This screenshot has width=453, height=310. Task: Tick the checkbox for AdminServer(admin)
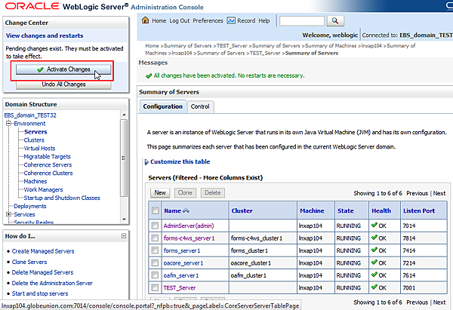point(155,225)
